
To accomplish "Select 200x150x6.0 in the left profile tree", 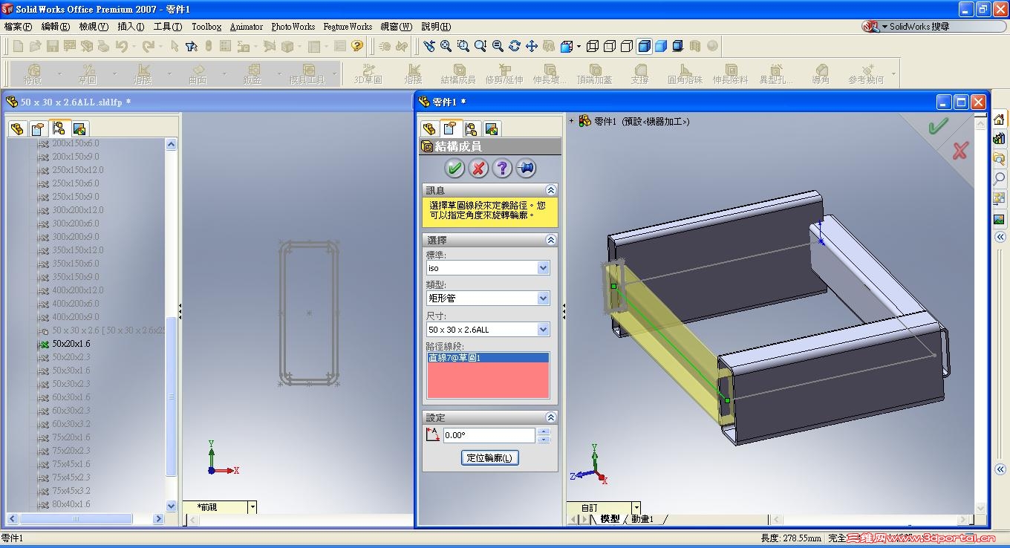I will 75,143.
